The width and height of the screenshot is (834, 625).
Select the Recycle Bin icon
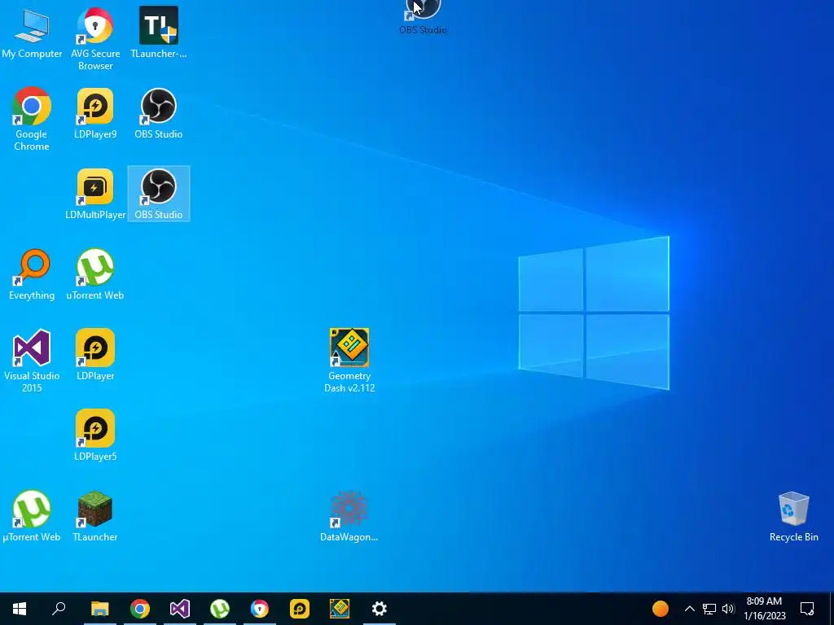[793, 517]
